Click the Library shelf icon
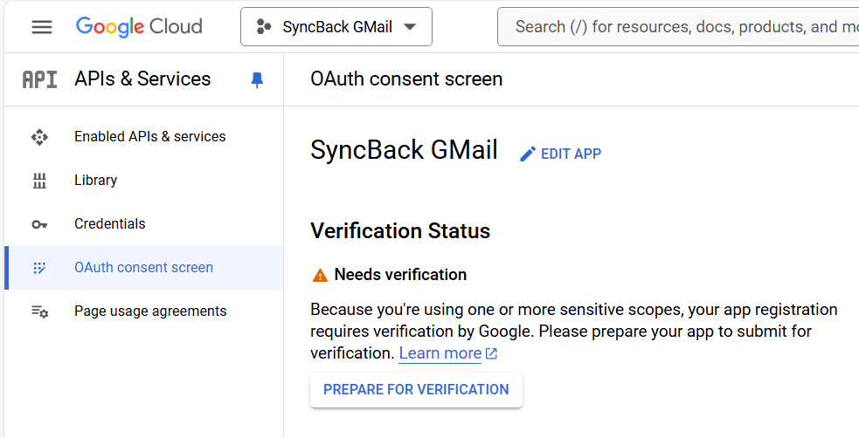 pyautogui.click(x=39, y=181)
